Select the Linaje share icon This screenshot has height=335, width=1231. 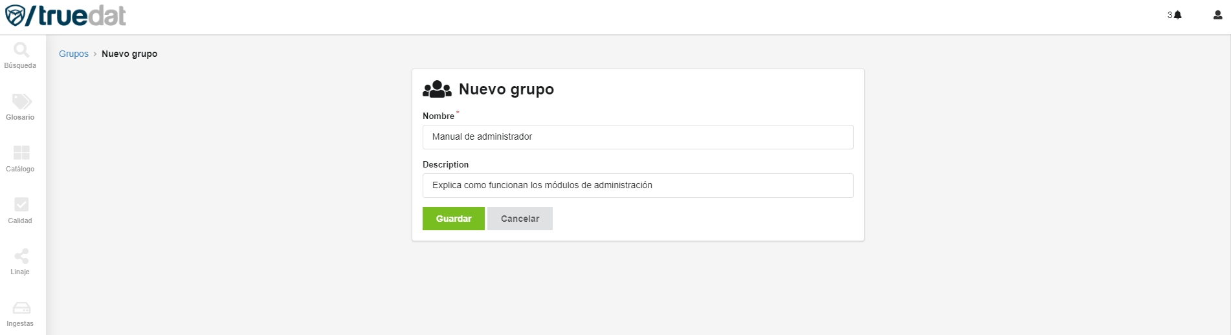(21, 256)
